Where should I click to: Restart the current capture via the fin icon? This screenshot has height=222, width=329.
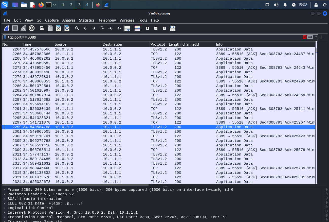click(23, 28)
